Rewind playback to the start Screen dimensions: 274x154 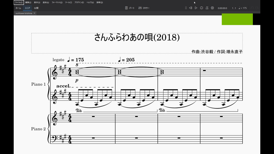[191, 8]
